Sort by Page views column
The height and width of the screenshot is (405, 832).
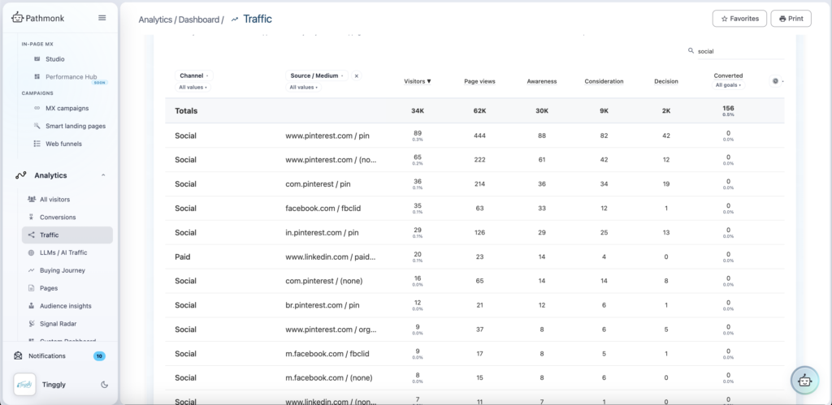coord(479,81)
